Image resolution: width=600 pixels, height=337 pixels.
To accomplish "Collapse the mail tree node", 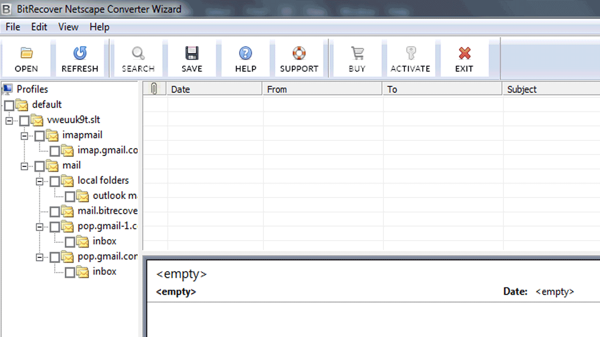I will [x=24, y=166].
